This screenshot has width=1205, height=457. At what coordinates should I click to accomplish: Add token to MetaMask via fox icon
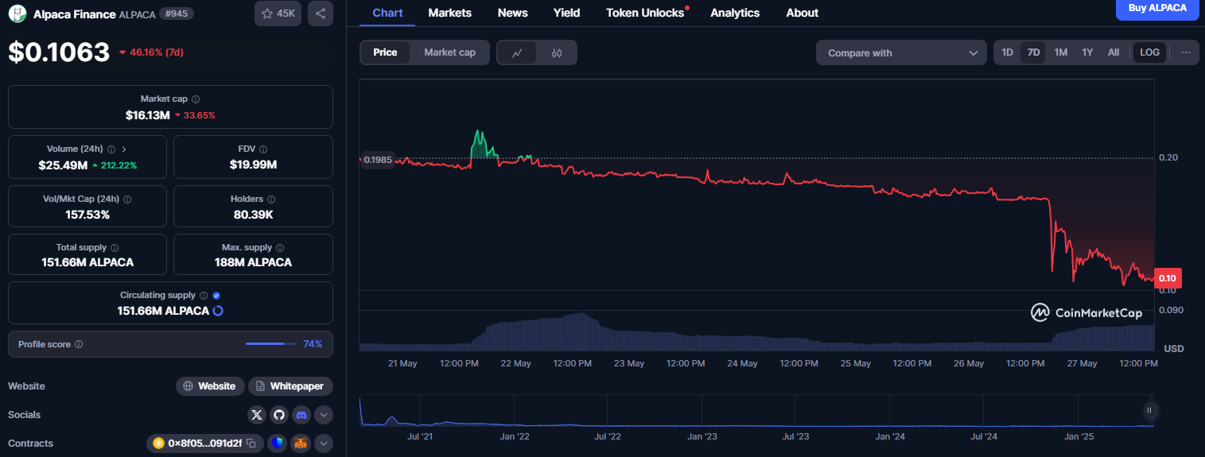click(300, 443)
